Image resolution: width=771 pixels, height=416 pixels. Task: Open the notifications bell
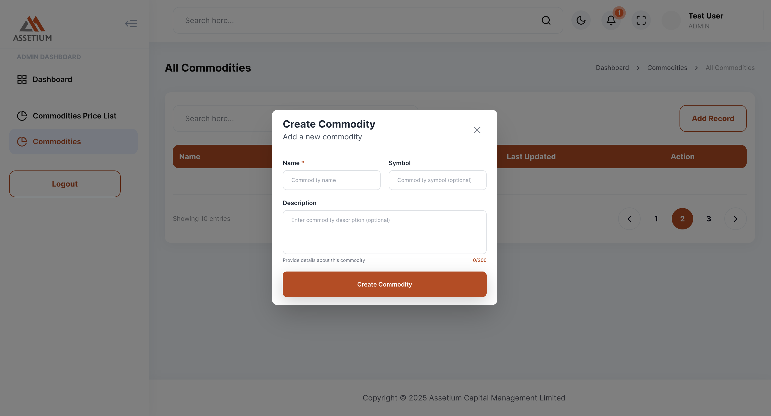click(611, 20)
